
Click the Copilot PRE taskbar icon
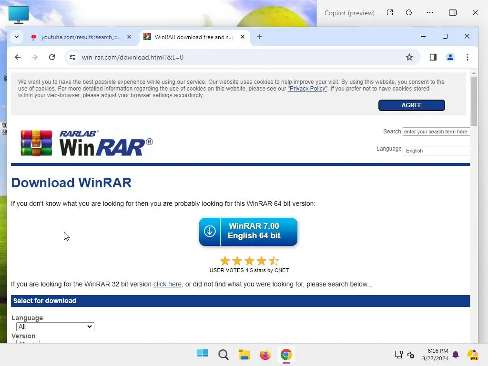click(473, 355)
